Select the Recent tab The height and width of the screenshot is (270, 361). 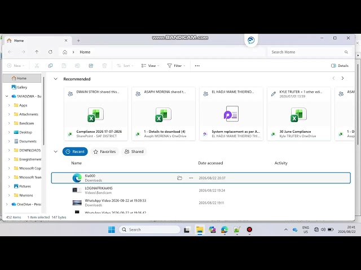point(75,151)
